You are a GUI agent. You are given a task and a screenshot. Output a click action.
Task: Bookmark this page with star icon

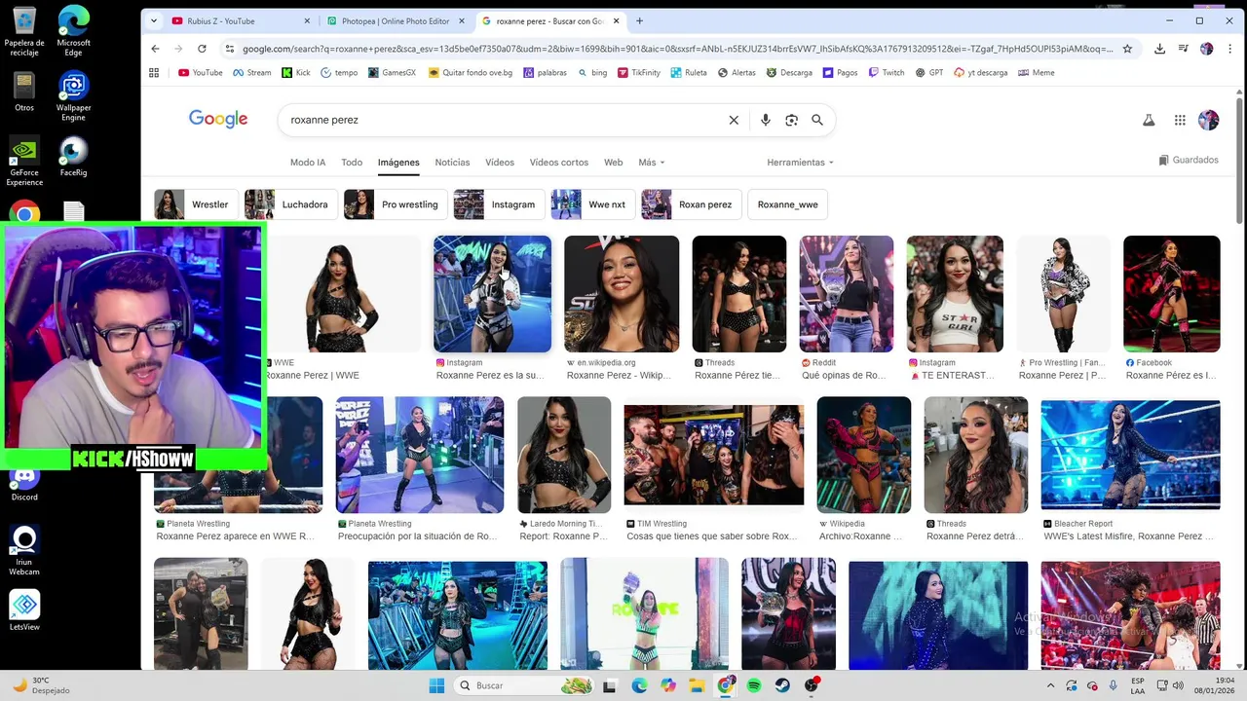pyautogui.click(x=1127, y=49)
